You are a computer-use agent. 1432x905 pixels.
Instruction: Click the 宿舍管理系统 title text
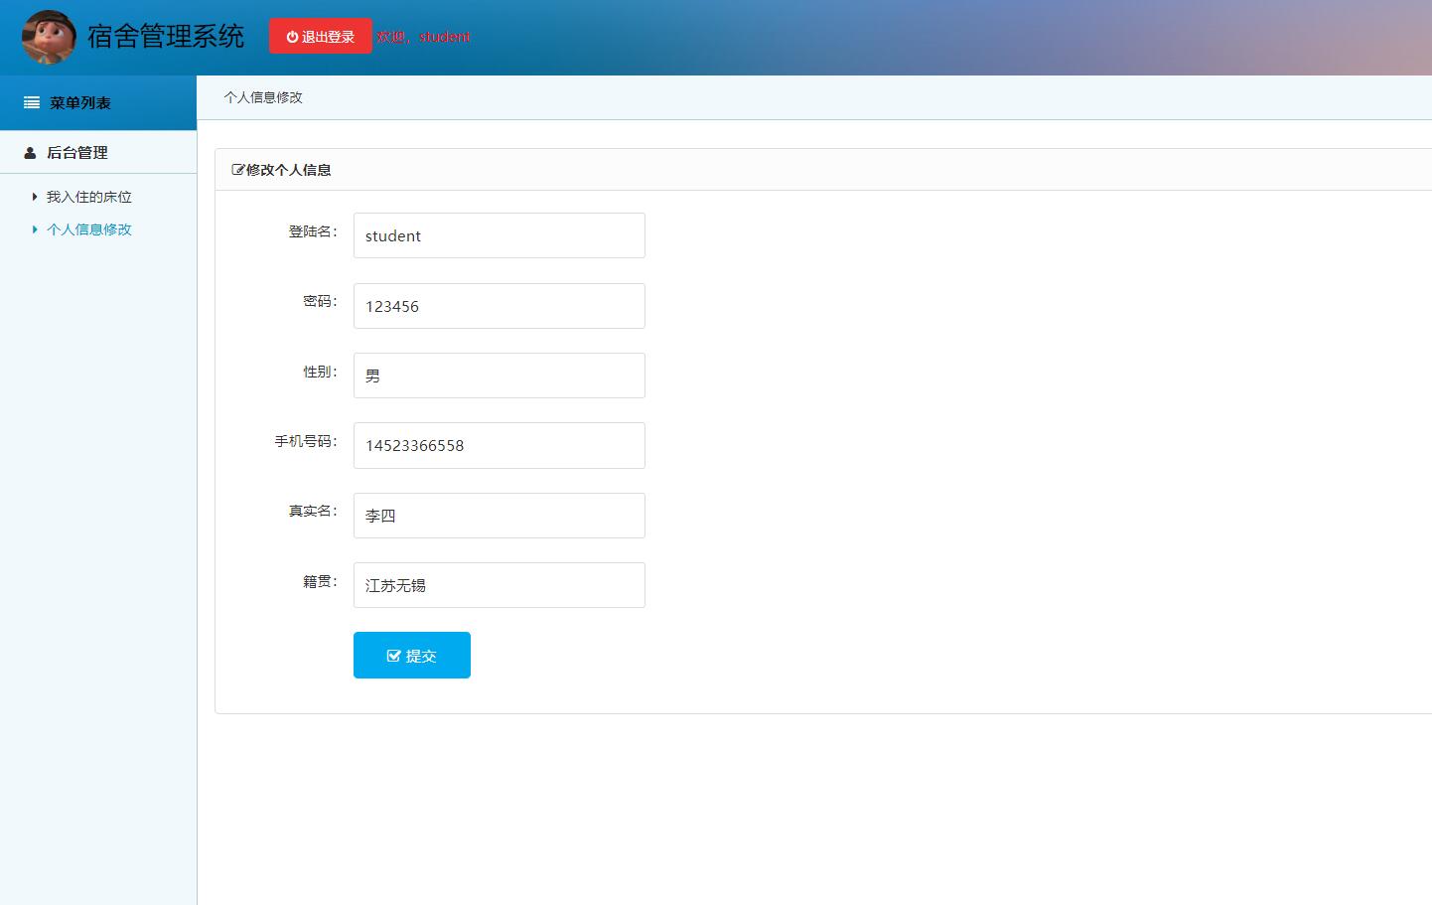pos(165,36)
